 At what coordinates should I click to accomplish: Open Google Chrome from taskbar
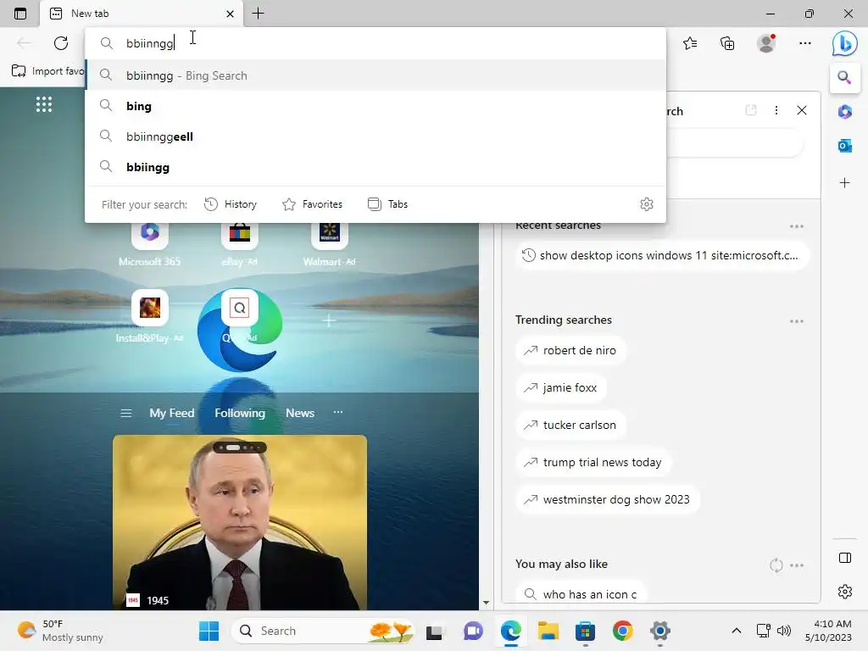click(623, 631)
